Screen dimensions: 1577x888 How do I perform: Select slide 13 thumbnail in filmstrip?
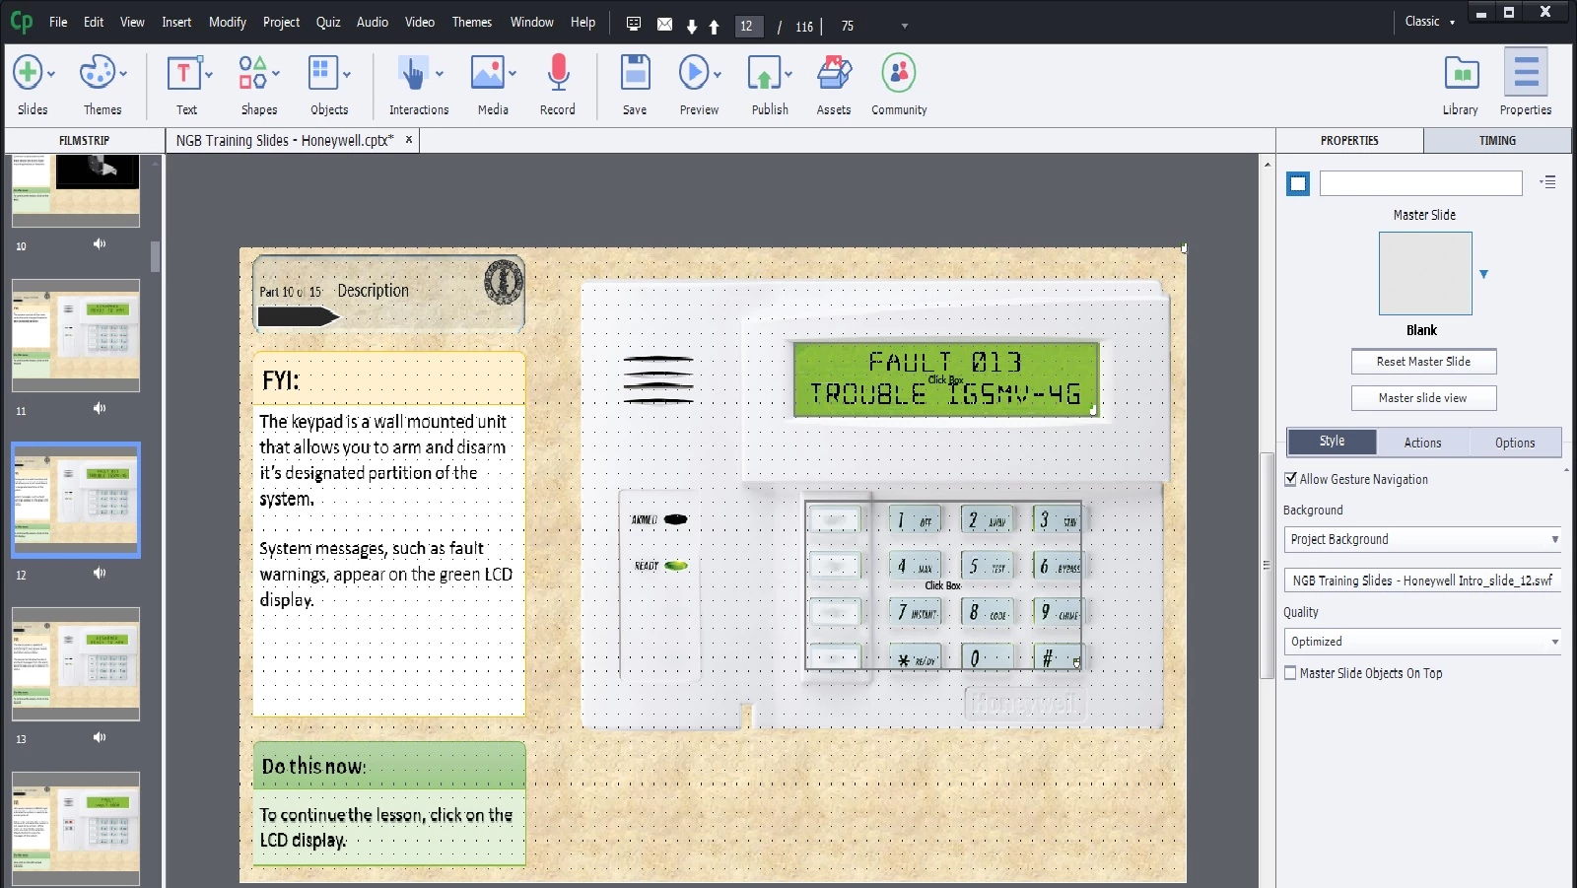point(76,663)
